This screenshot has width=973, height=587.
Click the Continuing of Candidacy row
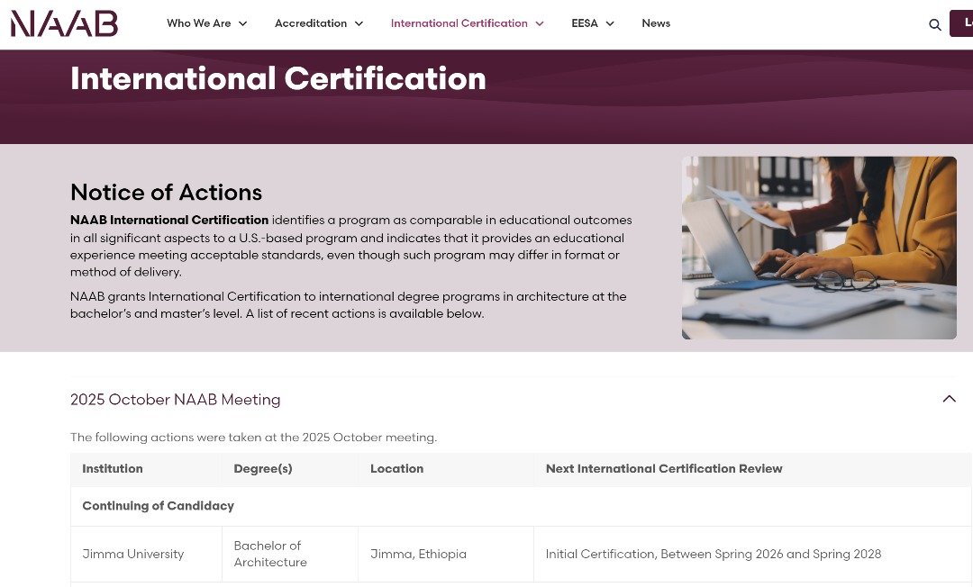pos(521,506)
